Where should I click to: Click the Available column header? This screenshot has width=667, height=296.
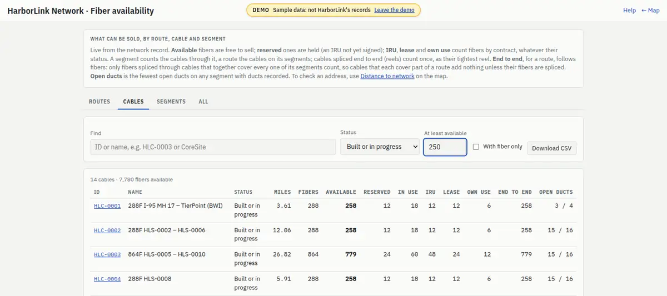341,192
